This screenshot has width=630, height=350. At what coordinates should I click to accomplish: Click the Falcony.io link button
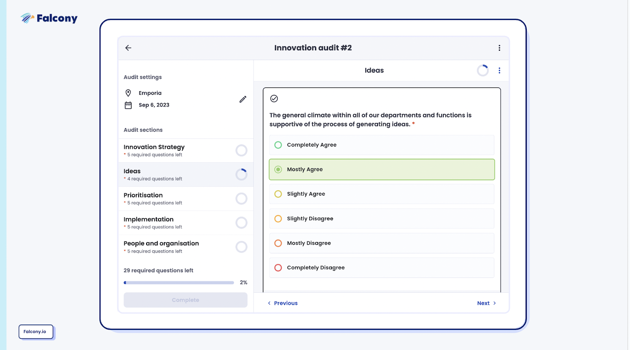coord(35,332)
